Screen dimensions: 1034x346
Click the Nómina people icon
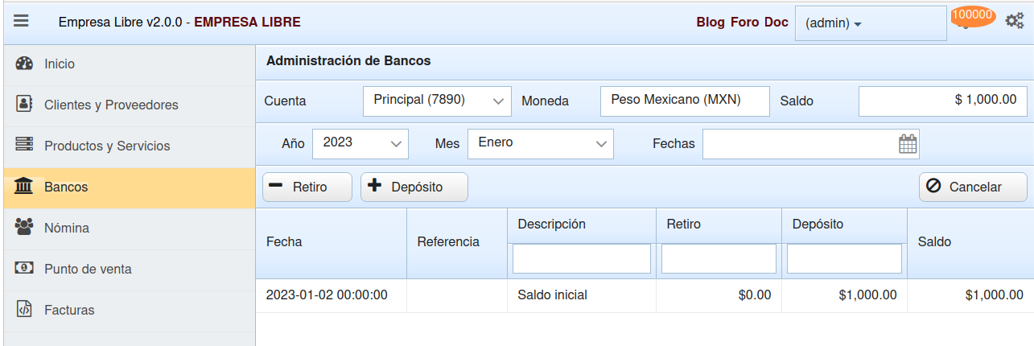pyautogui.click(x=24, y=228)
